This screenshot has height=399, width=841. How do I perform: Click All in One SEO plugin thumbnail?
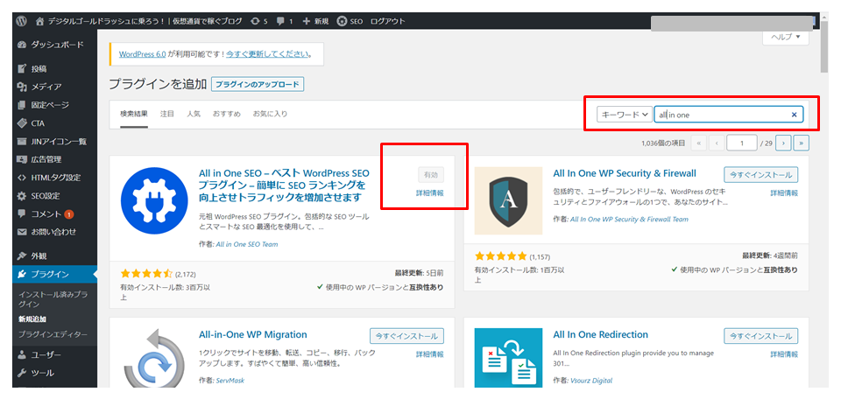coord(154,201)
